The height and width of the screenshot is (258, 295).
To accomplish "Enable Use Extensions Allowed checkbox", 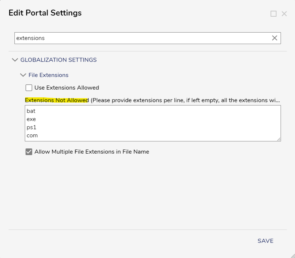I will pyautogui.click(x=29, y=88).
